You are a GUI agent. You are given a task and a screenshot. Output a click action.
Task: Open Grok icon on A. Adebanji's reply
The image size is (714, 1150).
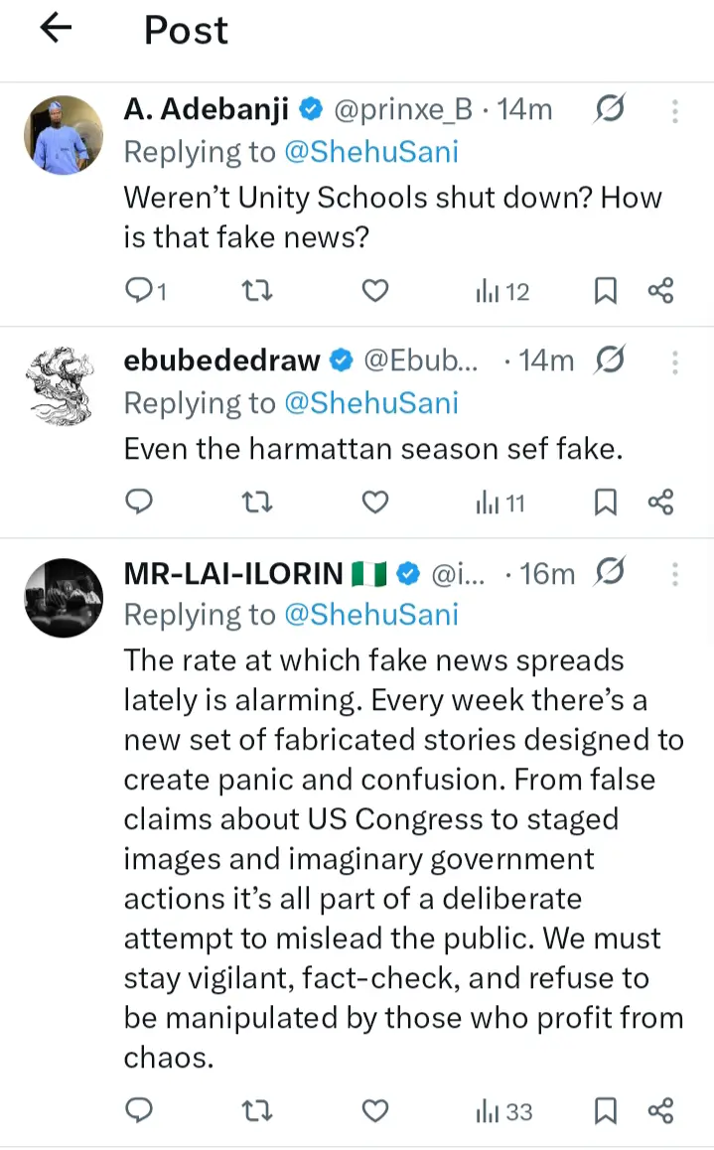pyautogui.click(x=608, y=110)
